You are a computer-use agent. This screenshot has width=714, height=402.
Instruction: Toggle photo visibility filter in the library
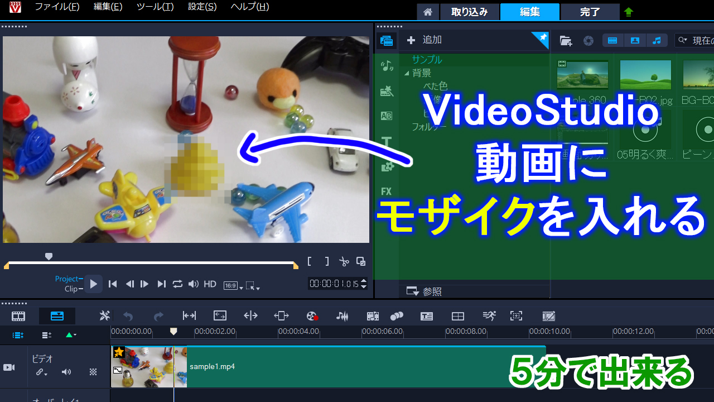[635, 40]
